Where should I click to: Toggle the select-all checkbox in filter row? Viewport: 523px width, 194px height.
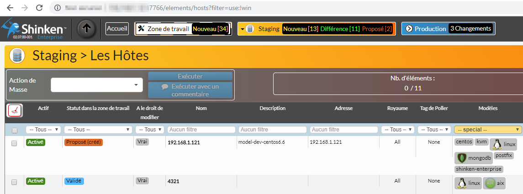[x=14, y=131]
